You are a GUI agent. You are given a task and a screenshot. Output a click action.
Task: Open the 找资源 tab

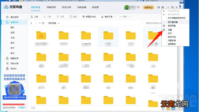[95, 7]
